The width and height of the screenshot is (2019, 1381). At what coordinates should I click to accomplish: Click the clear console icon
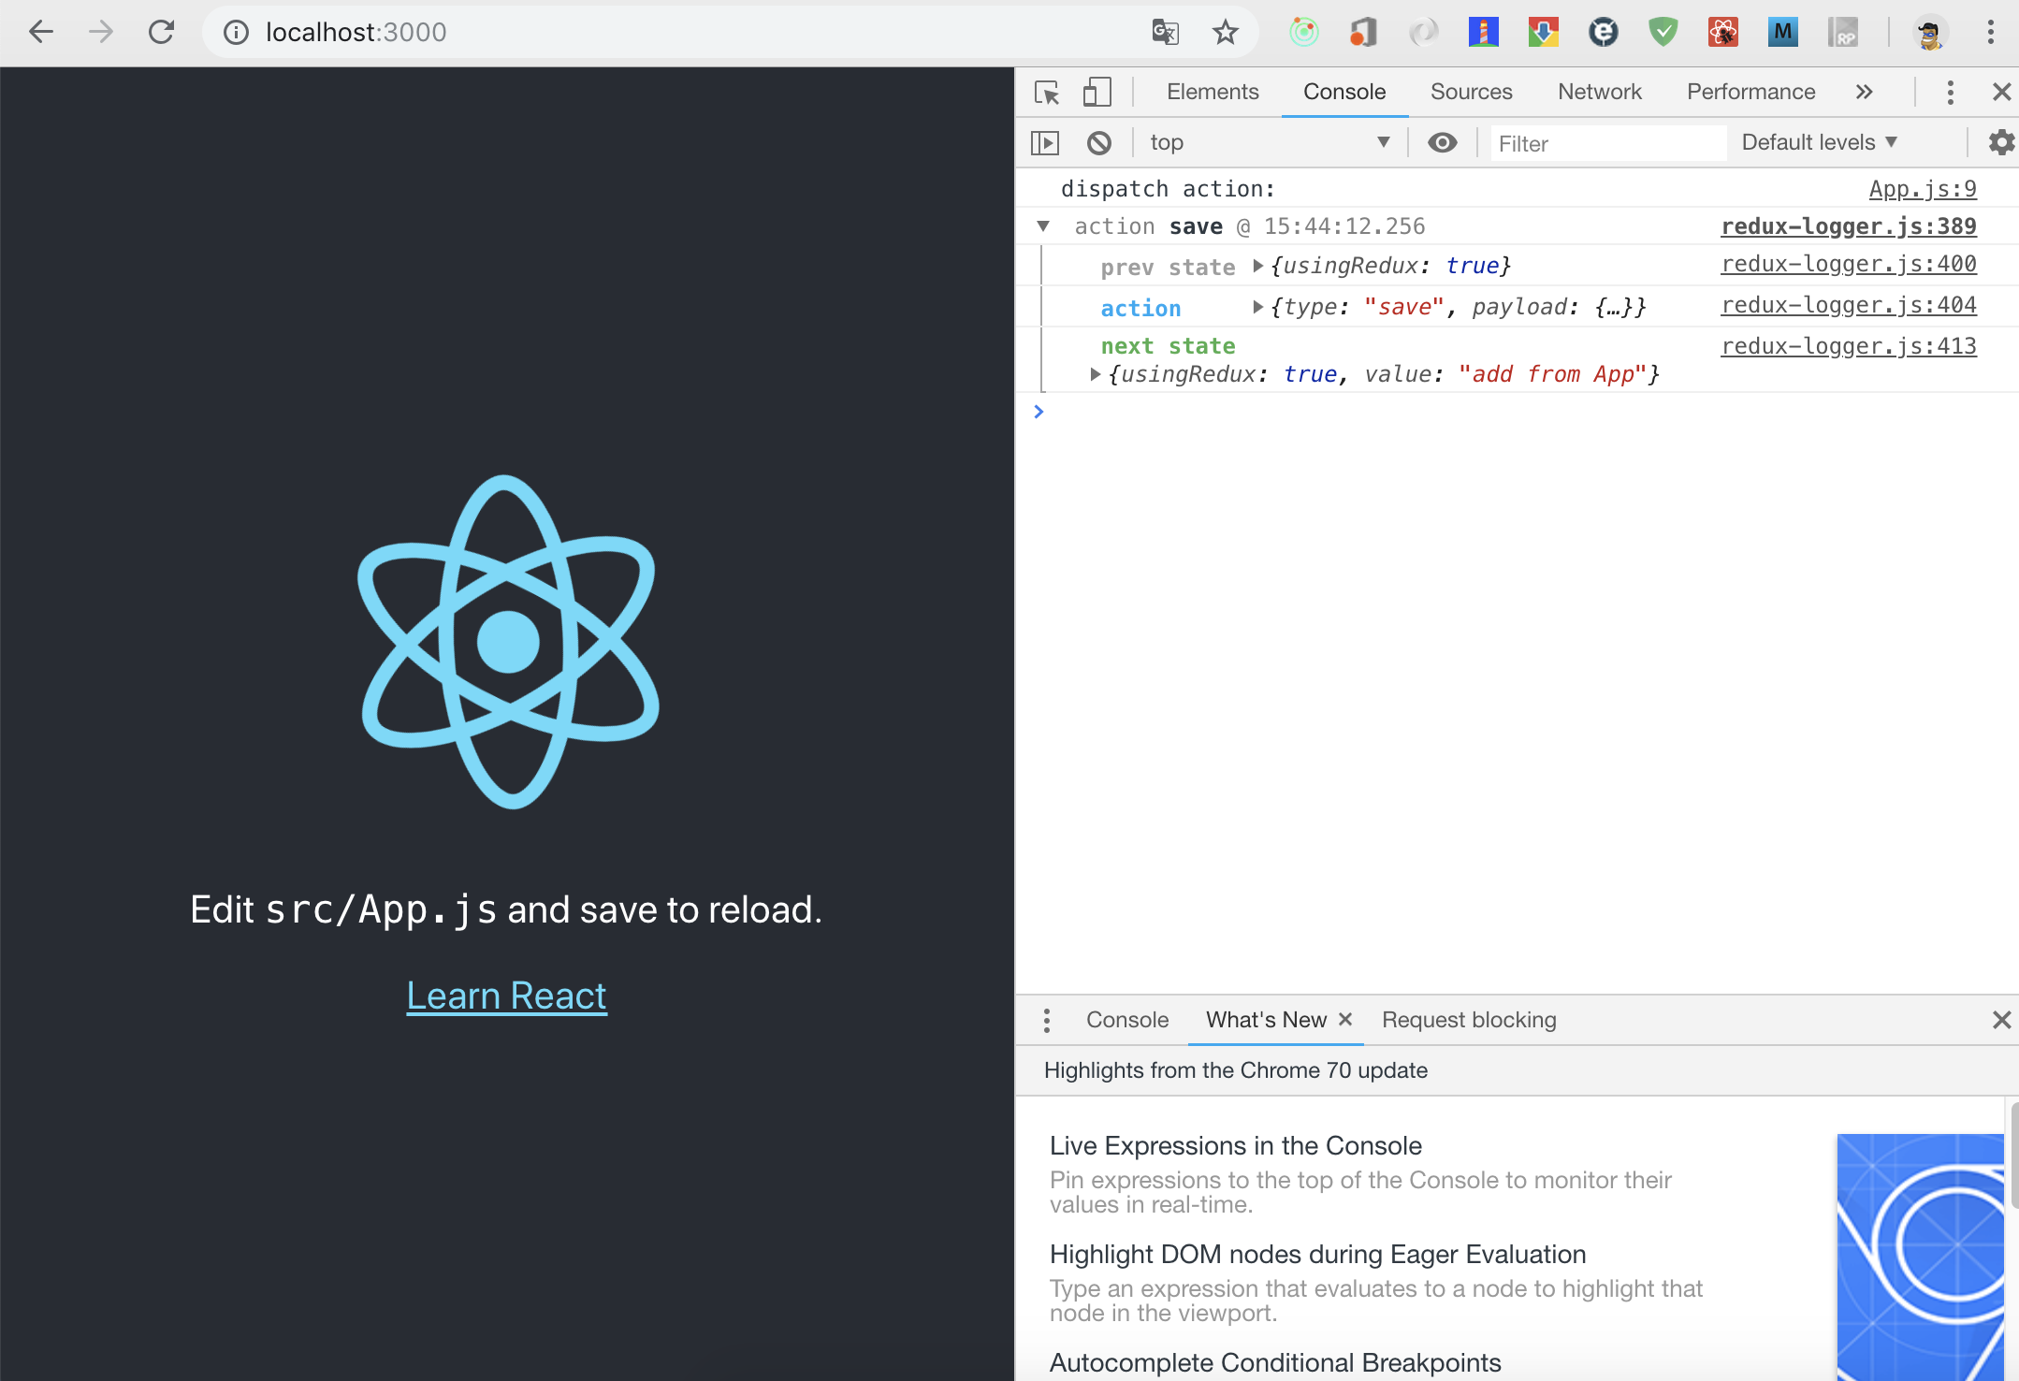[x=1099, y=142]
